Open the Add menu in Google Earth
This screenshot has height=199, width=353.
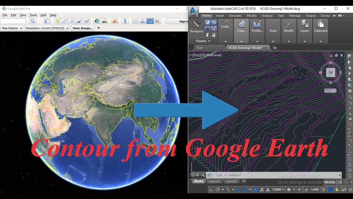(x=43, y=15)
